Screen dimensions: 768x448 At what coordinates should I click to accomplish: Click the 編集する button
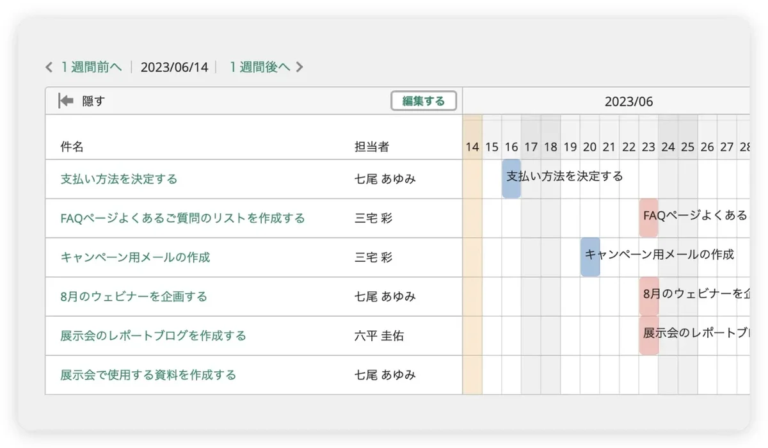(424, 101)
